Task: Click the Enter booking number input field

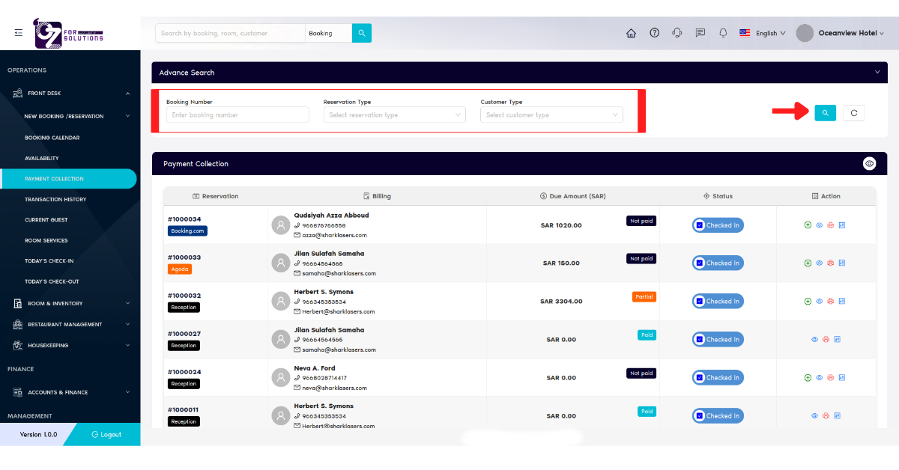Action: pyautogui.click(x=237, y=115)
